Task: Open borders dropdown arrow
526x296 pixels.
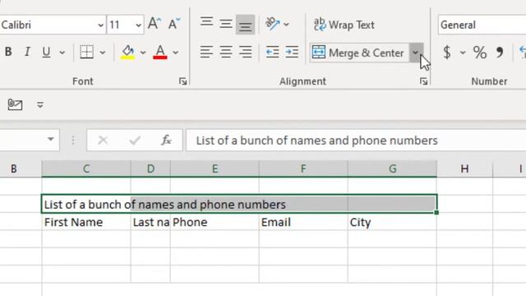Action: 103,53
